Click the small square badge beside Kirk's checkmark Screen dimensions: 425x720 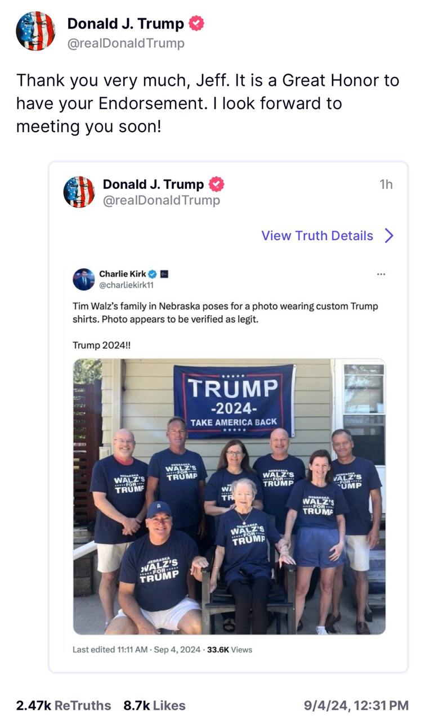click(x=165, y=274)
